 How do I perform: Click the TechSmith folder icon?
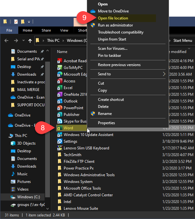tap(60, 155)
